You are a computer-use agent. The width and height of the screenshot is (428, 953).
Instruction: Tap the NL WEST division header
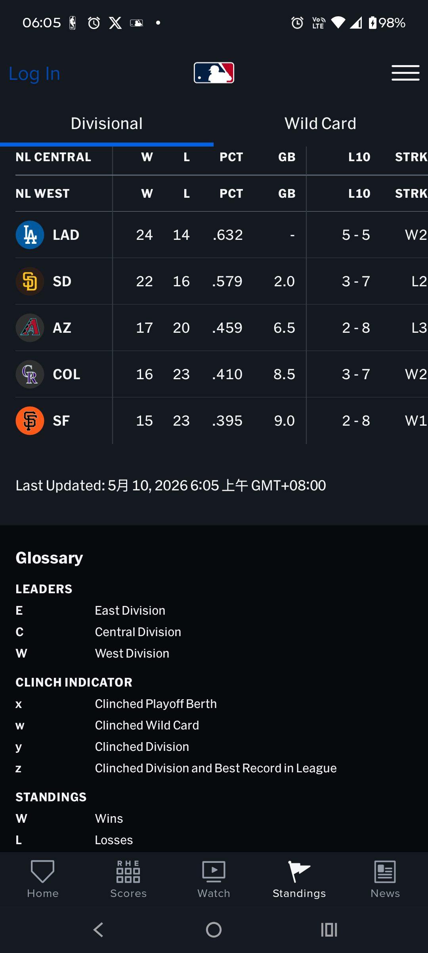42,193
